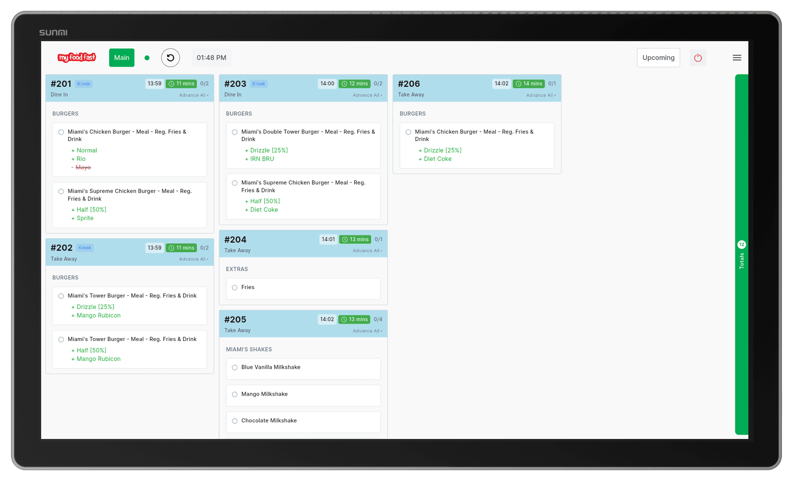This screenshot has height=481, width=793.
Task: Click the order #204 header
Action: [303, 244]
